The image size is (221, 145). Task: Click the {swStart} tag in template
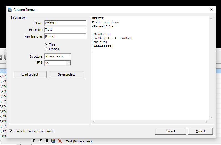tap(101, 38)
